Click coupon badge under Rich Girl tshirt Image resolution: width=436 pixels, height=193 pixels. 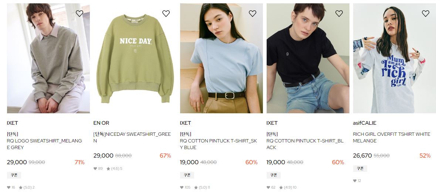360,169
